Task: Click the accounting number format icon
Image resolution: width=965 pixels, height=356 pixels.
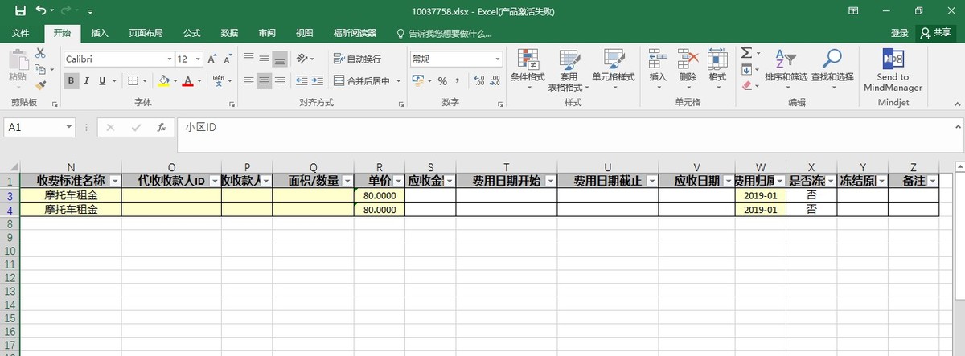Action: tap(417, 81)
